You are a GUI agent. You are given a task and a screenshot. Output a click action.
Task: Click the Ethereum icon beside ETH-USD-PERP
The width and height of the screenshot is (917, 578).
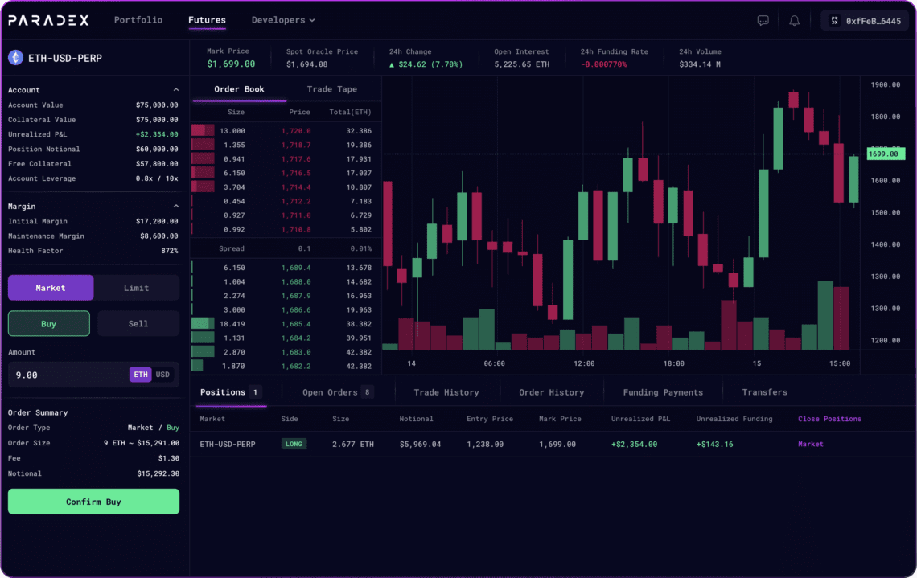tap(15, 58)
